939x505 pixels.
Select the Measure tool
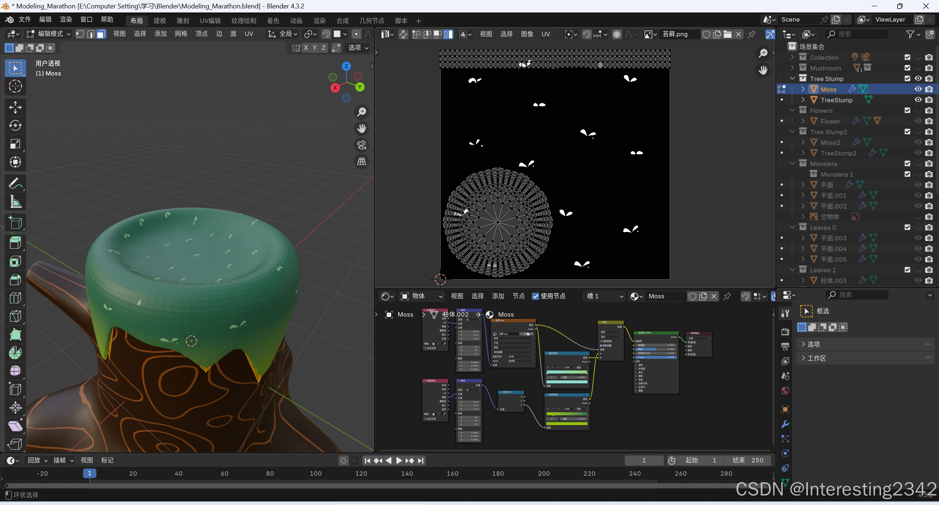(x=15, y=202)
